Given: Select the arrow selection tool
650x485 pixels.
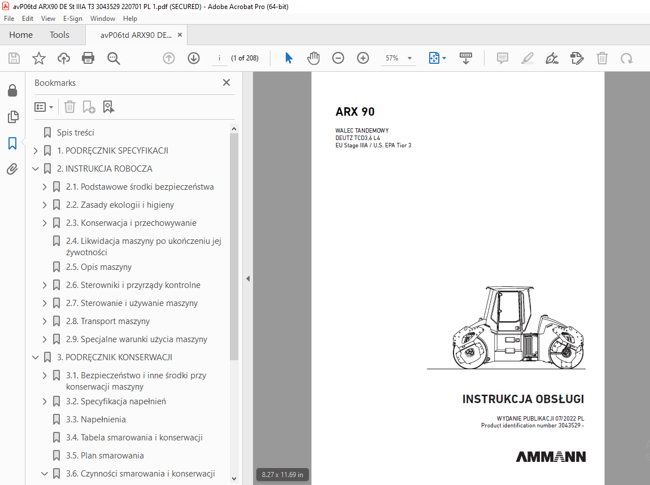Looking at the screenshot, I should coord(289,58).
